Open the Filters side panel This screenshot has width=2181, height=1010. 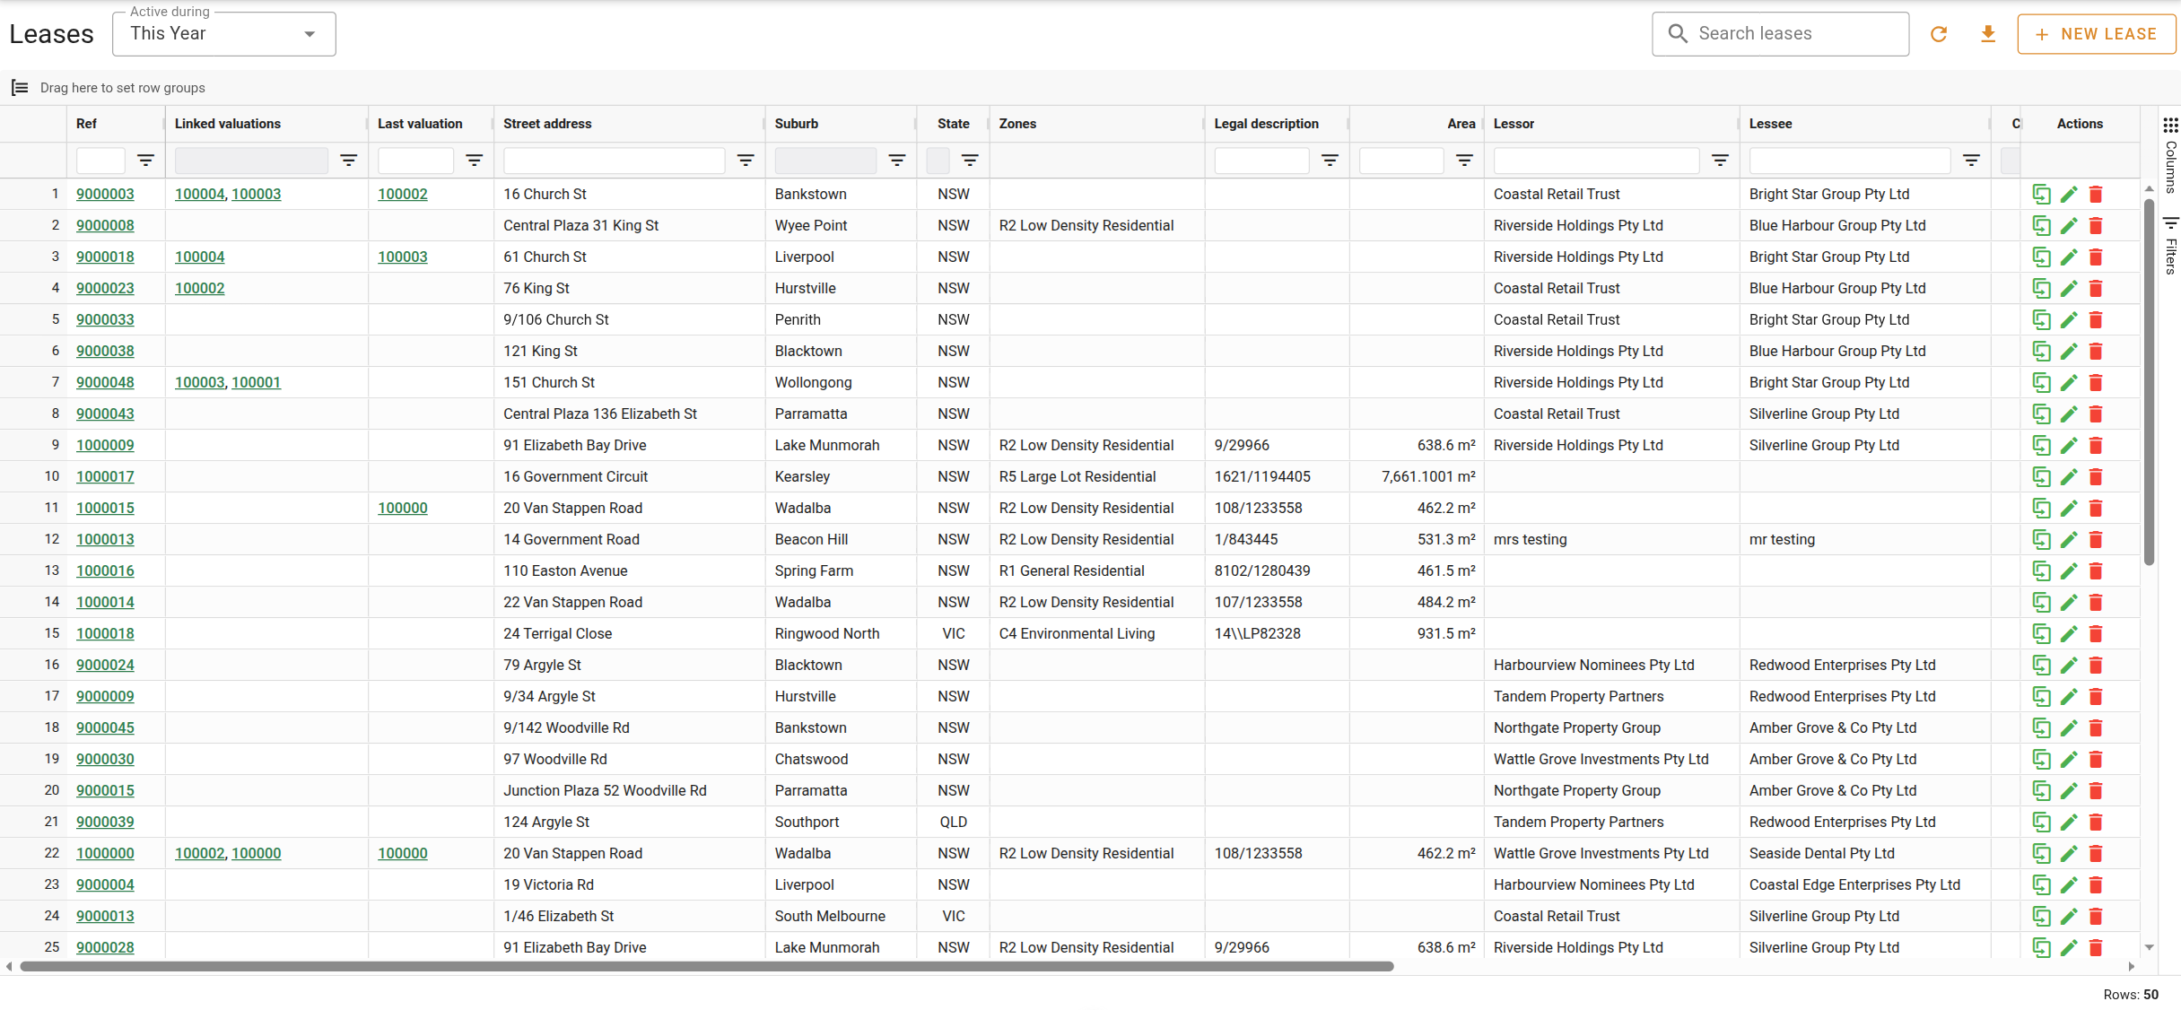coord(2170,245)
